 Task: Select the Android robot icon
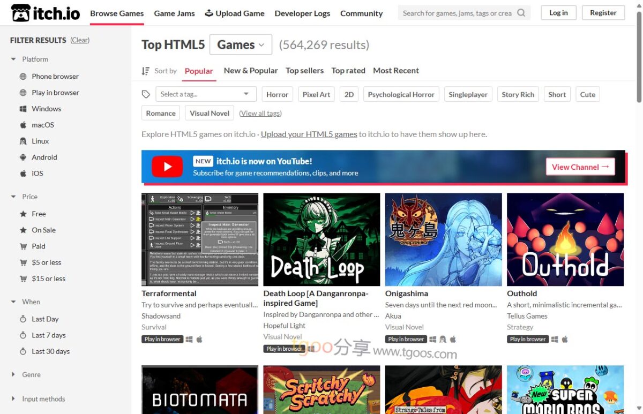click(24, 157)
